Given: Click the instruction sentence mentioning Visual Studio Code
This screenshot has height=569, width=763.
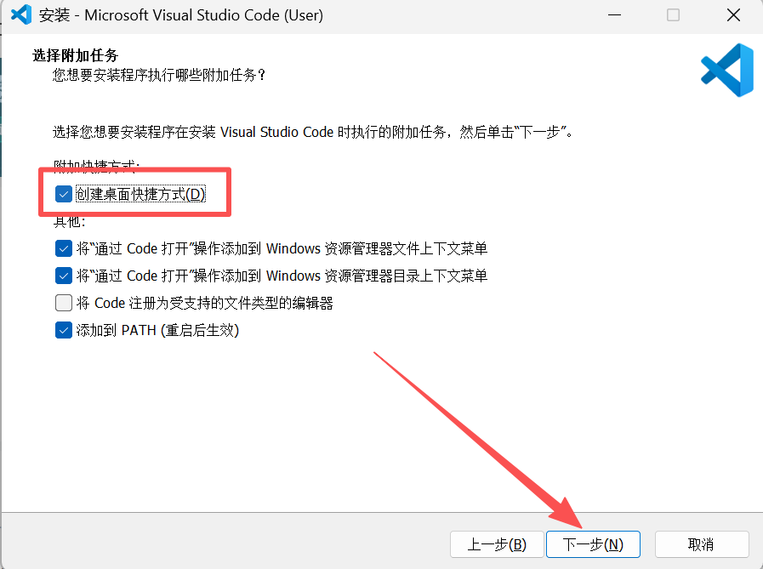Looking at the screenshot, I should click(x=313, y=132).
